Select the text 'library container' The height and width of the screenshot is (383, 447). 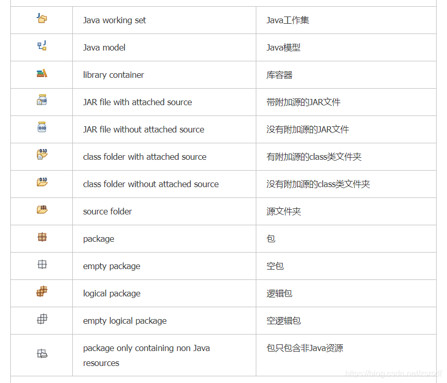pyautogui.click(x=114, y=75)
